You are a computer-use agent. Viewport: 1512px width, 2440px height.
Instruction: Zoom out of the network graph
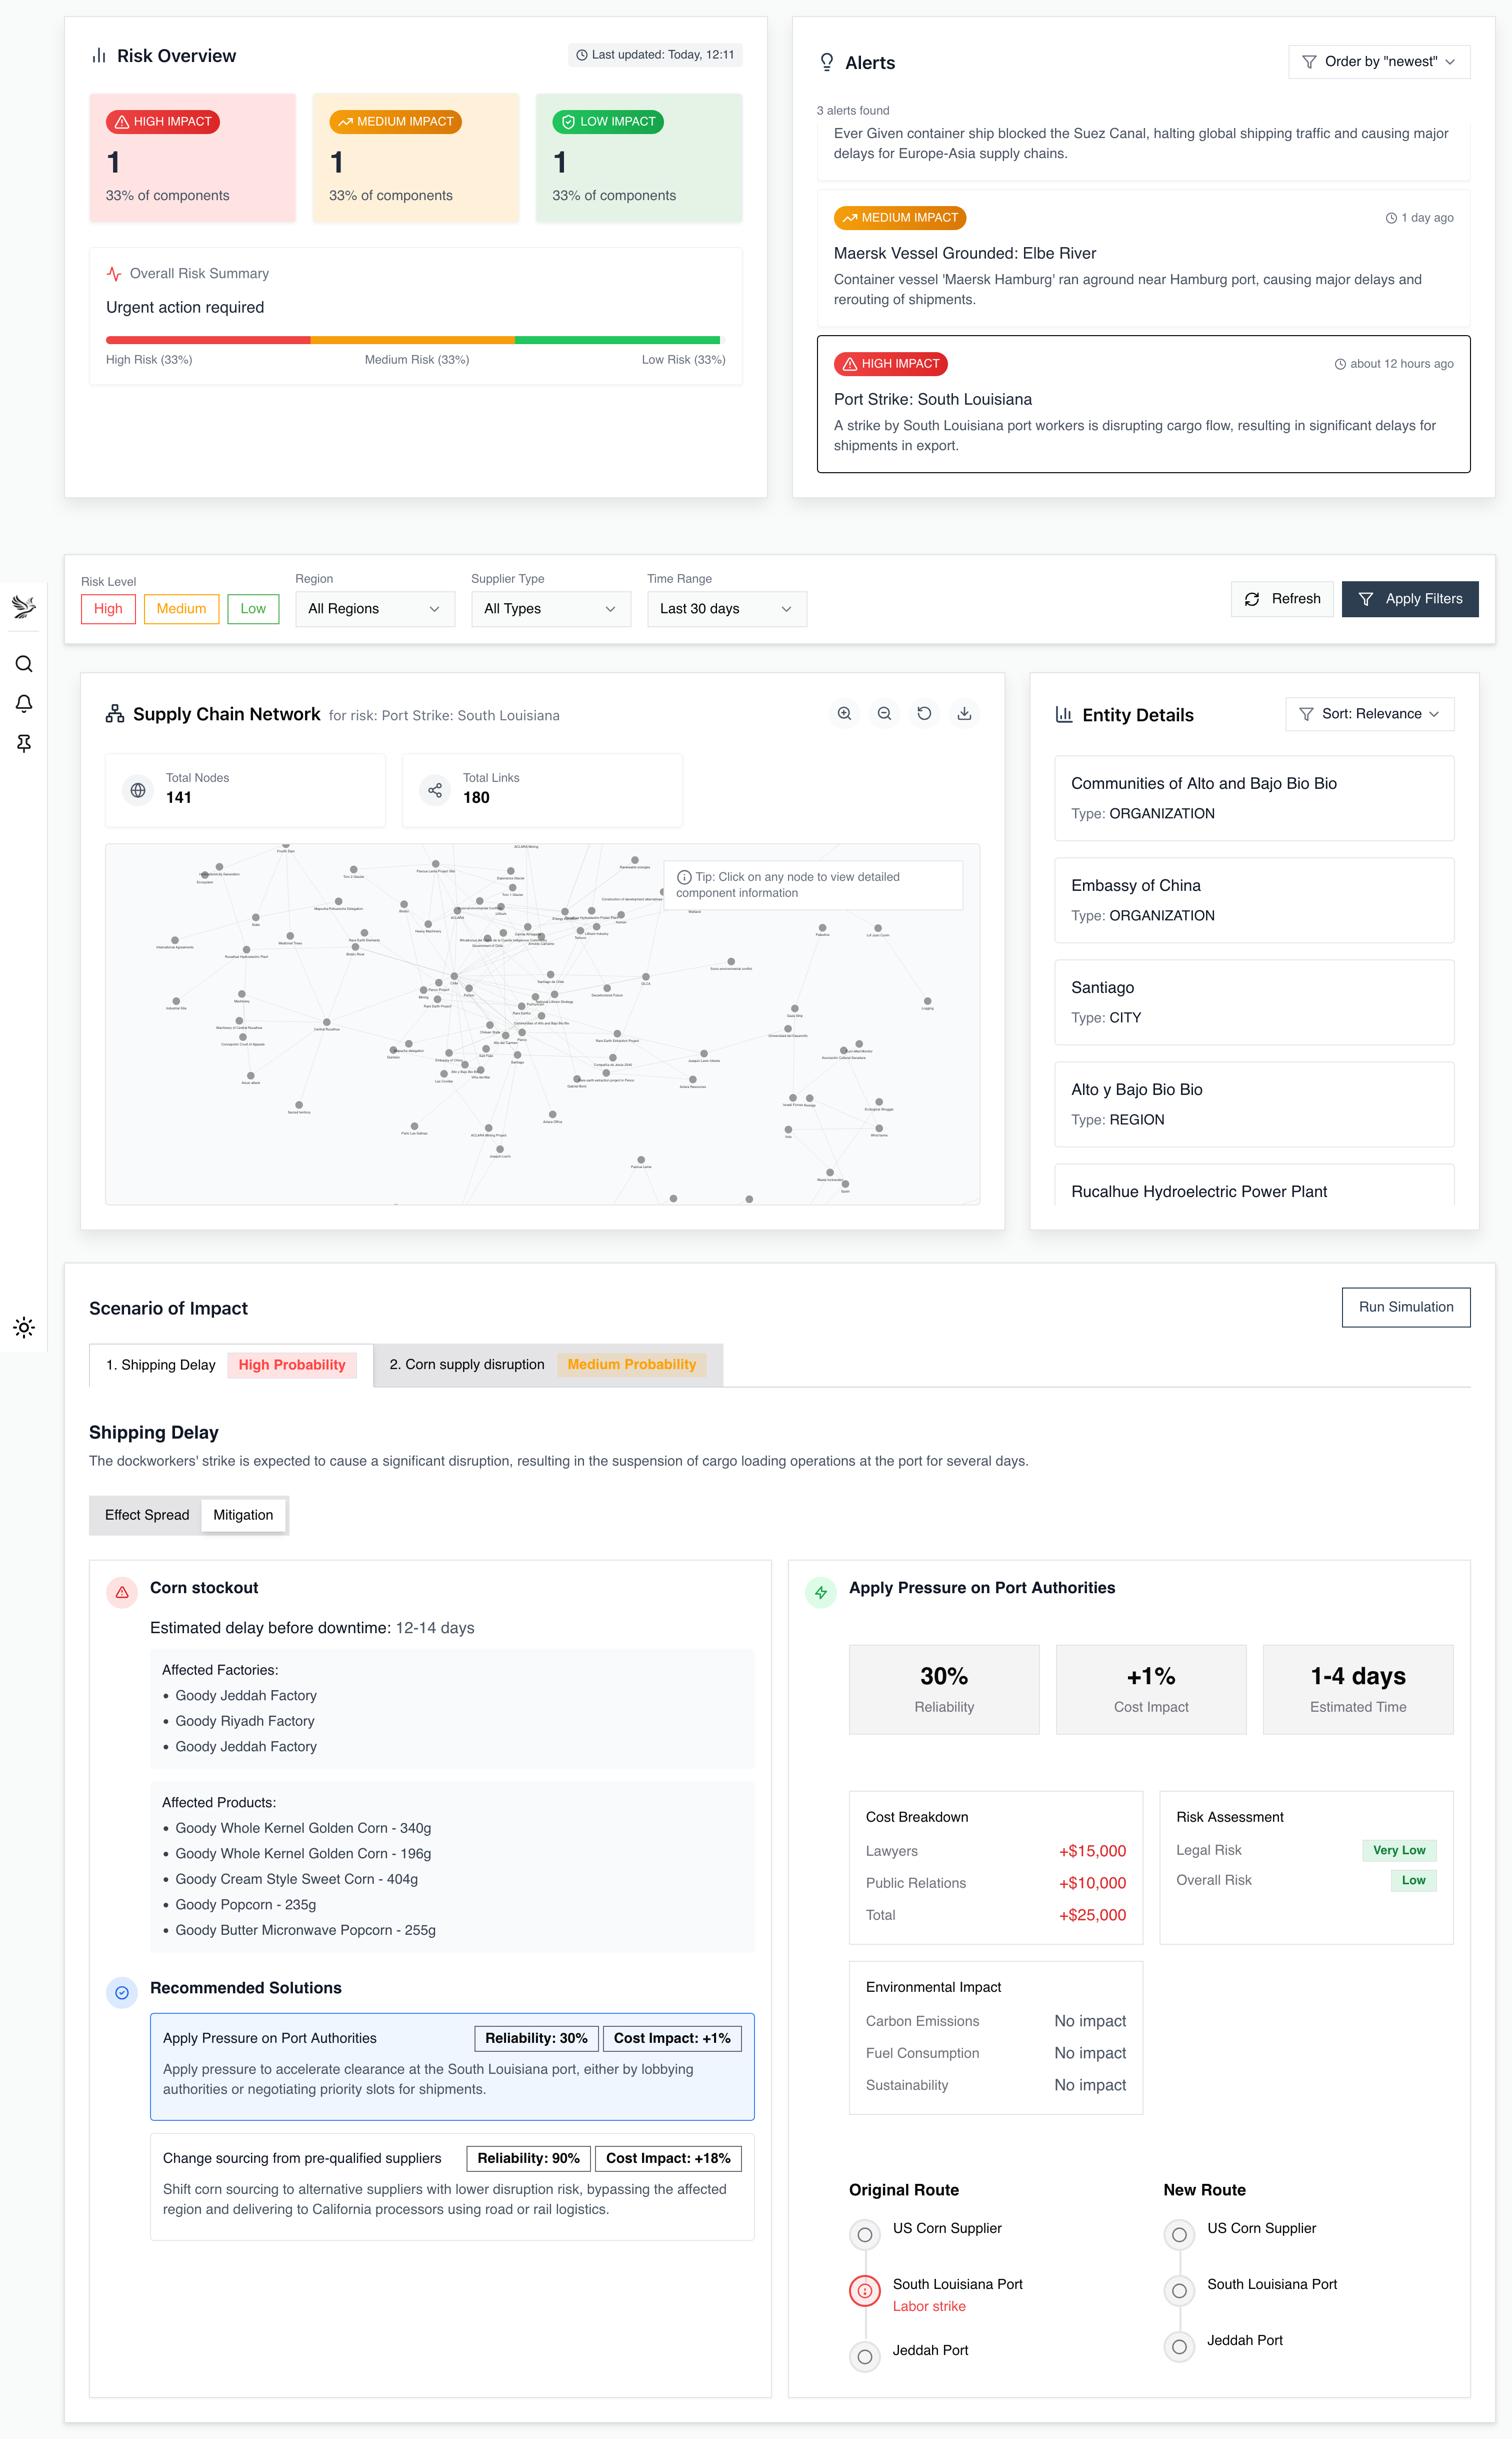click(x=884, y=713)
